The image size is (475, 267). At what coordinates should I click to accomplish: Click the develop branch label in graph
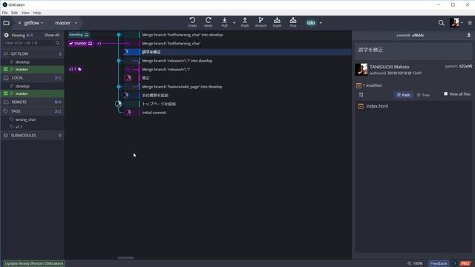click(79, 35)
